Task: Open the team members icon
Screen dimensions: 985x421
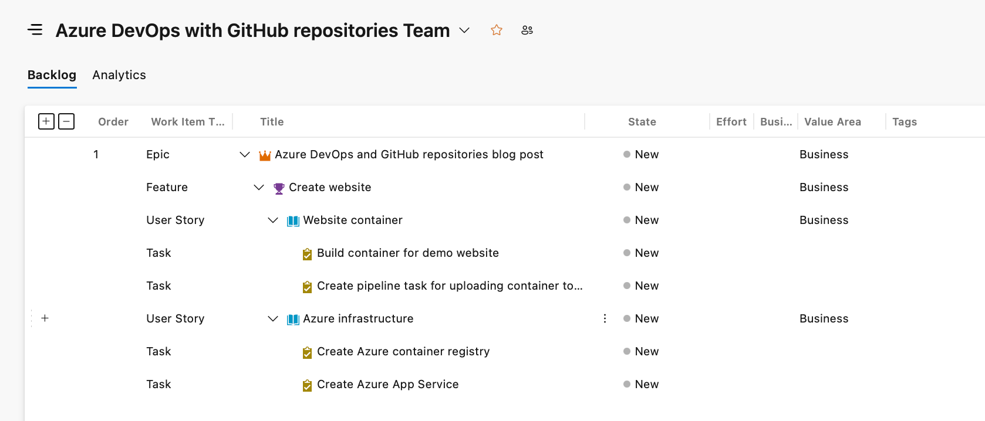Action: pyautogui.click(x=527, y=30)
